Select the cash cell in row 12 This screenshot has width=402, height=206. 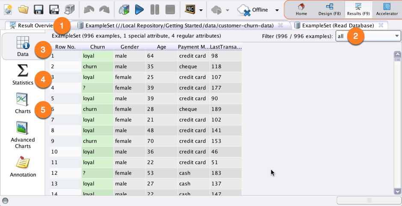[194, 173]
